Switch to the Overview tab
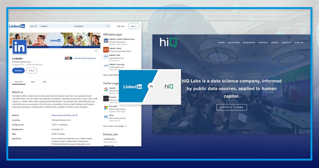This screenshot has width=319, height=168. pyautogui.click(x=19, y=82)
